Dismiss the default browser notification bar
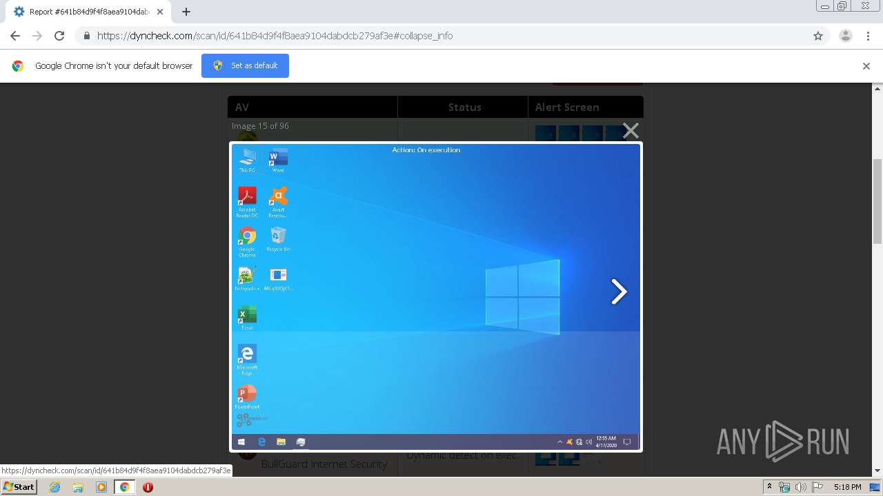This screenshot has height=496, width=883. click(x=866, y=66)
